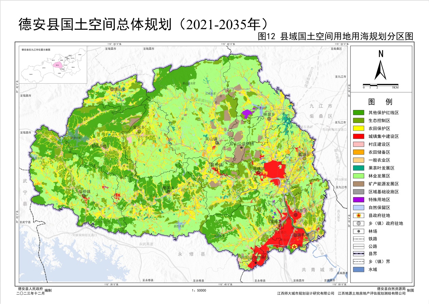Click the 邹桥乡 township marker symbol
Screen dimensions: 429x304
[105, 147]
